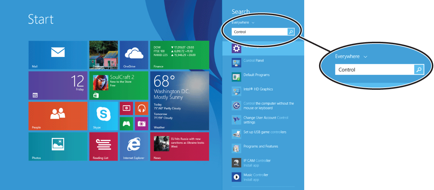This screenshot has height=190, width=434.
Task: Open the Finance tile with stock indexes
Action: (x=179, y=55)
